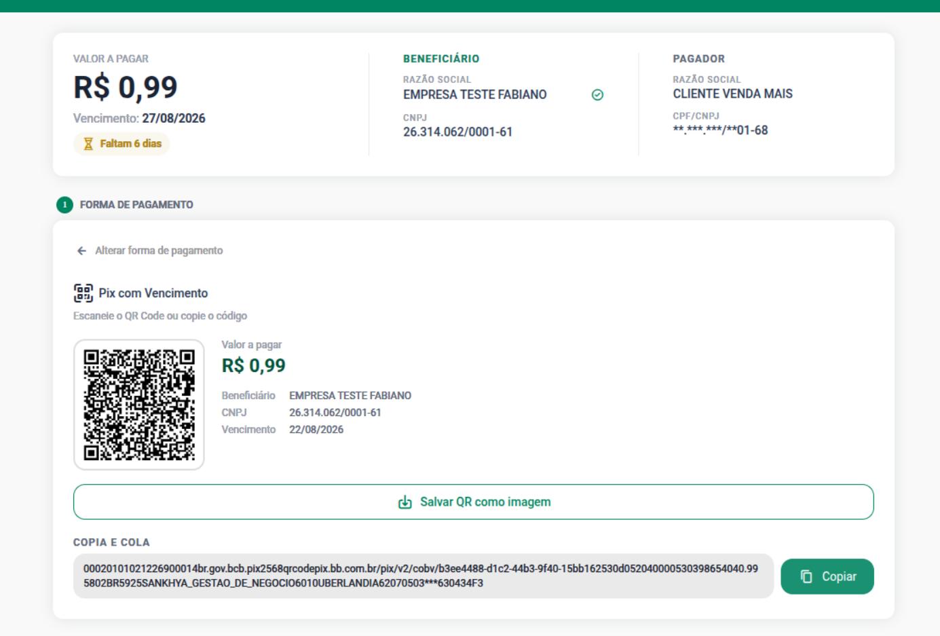Click the Pix com Vencimento heading
The height and width of the screenshot is (636, 940).
[153, 293]
